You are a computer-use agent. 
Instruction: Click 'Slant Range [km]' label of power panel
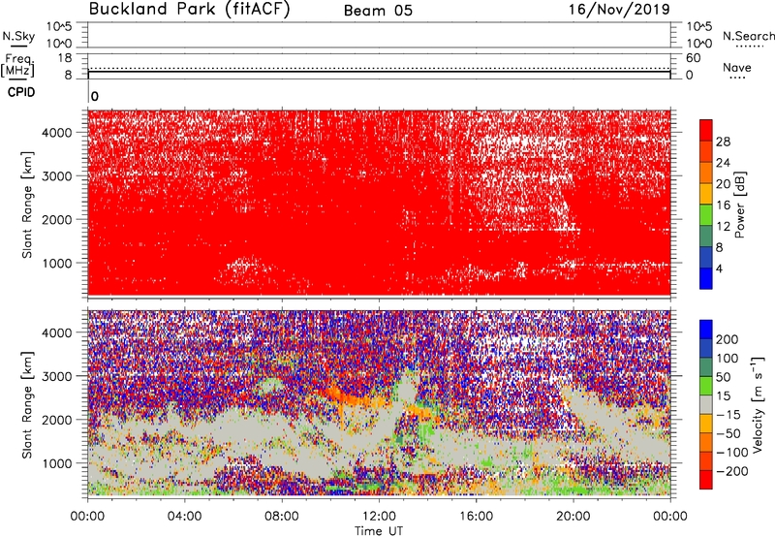27,205
